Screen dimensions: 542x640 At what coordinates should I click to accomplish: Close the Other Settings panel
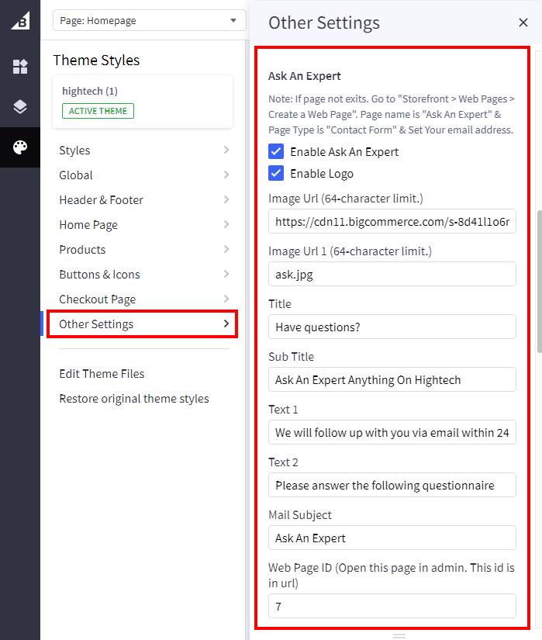523,22
